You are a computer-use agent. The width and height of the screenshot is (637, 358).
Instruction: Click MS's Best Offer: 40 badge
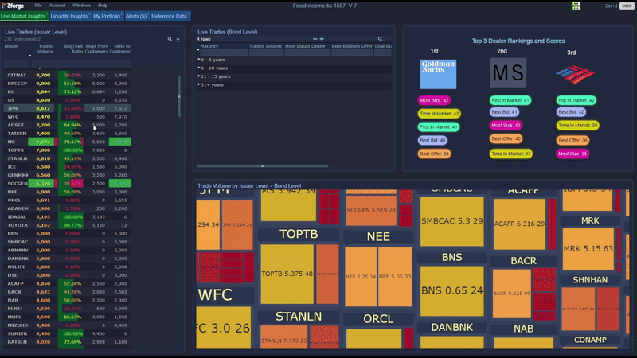pyautogui.click(x=506, y=138)
